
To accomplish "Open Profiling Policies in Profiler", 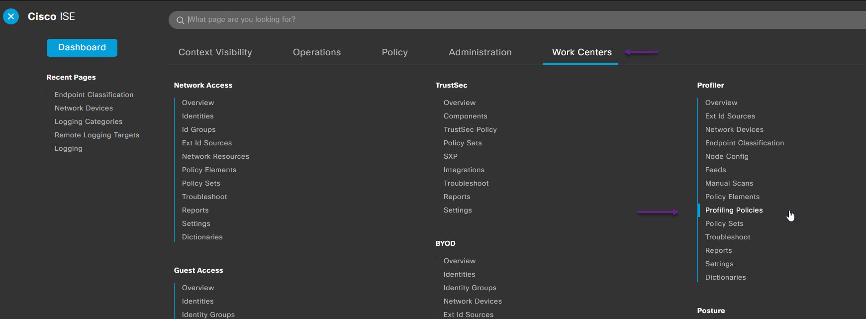I will (x=734, y=210).
